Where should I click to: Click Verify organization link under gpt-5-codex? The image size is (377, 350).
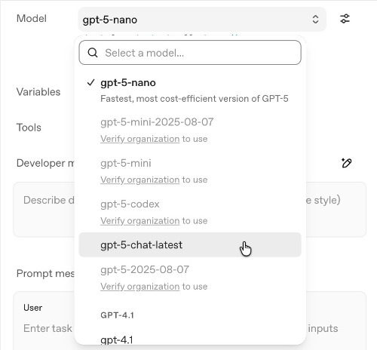[140, 221]
